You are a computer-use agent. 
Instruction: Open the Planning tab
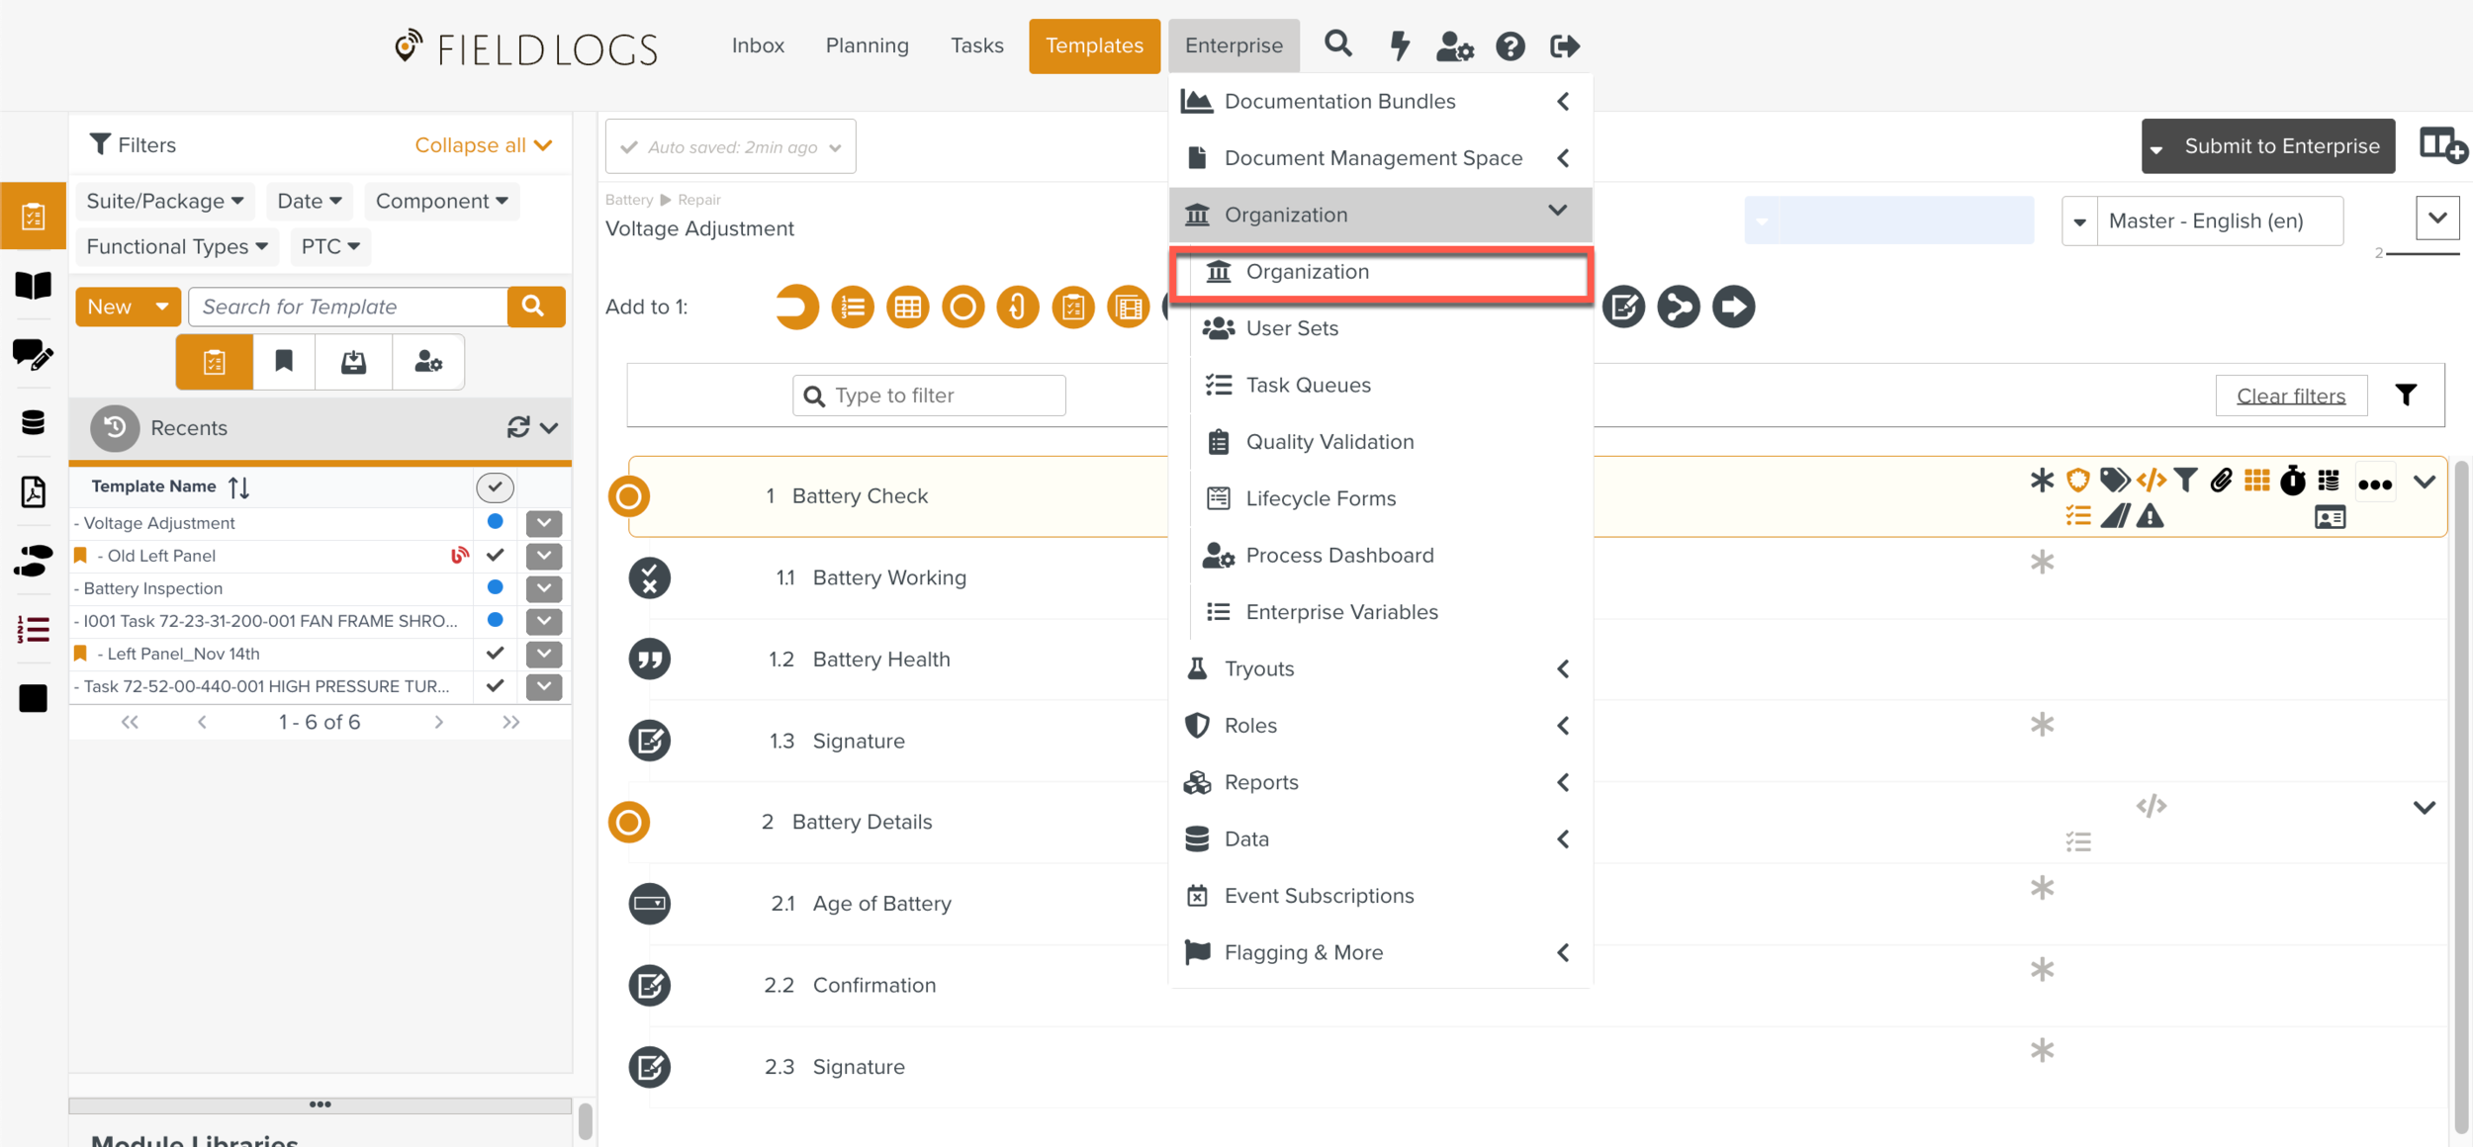tap(867, 45)
